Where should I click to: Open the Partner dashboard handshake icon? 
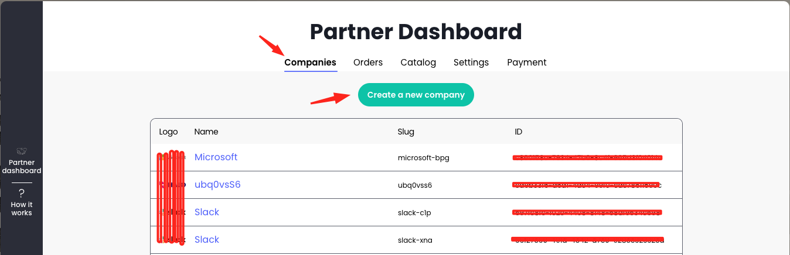tap(22, 151)
